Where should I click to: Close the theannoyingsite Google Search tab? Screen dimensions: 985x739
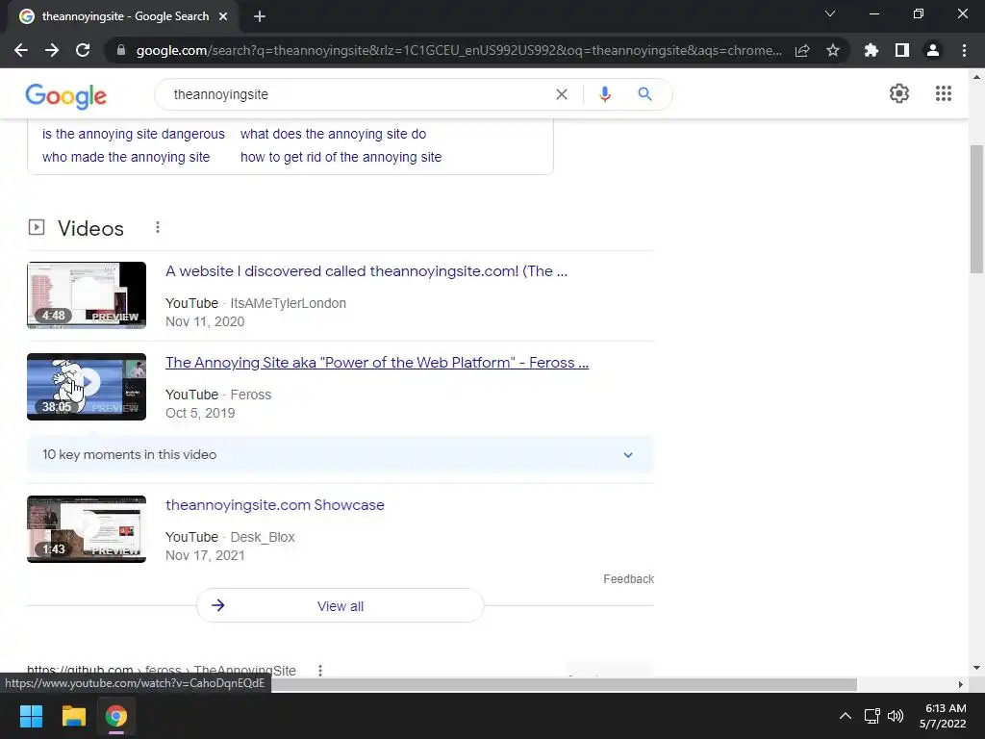(223, 16)
